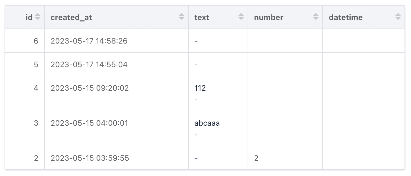Image resolution: width=411 pixels, height=176 pixels.
Task: Click timestamp 2023-05-17 14:55:04
Action: (89, 64)
